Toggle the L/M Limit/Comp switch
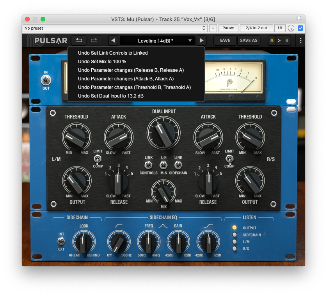The image size is (327, 295). pos(98,159)
